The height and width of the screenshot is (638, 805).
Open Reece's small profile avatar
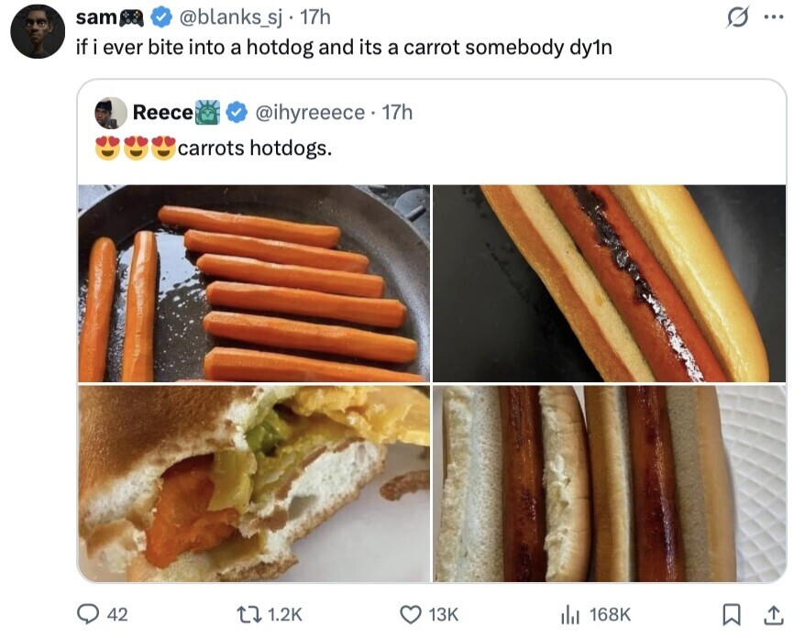click(111, 113)
